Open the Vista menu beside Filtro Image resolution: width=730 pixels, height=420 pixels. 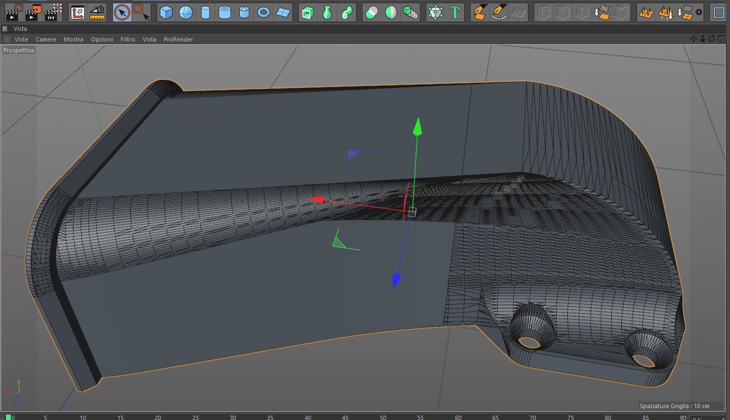pyautogui.click(x=149, y=39)
